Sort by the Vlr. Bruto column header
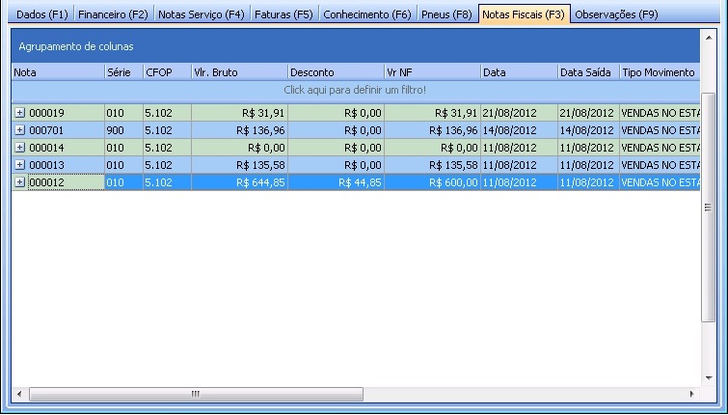The image size is (728, 415). point(238,72)
